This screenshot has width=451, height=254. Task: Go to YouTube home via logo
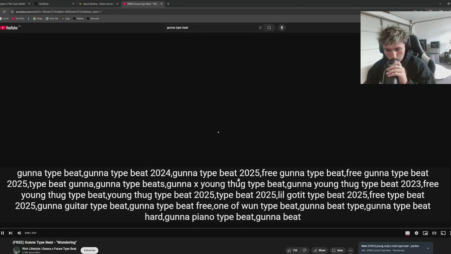pyautogui.click(x=9, y=28)
